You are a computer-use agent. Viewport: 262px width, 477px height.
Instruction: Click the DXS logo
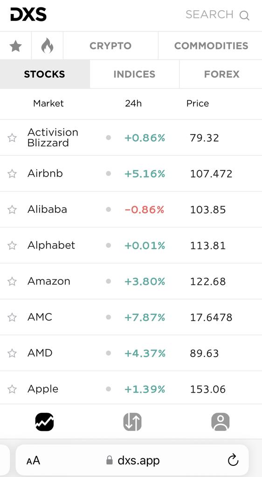[x=28, y=14]
